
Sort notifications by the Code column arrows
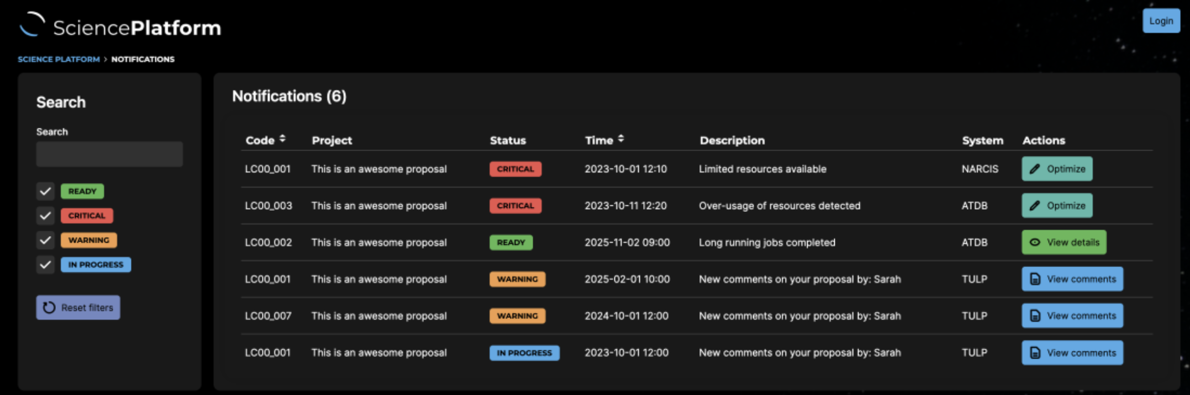[x=282, y=139]
